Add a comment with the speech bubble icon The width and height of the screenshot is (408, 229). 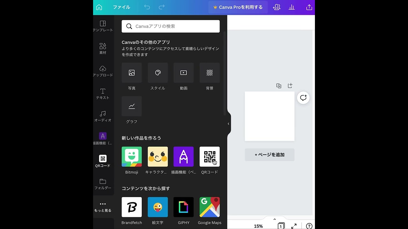(303, 98)
